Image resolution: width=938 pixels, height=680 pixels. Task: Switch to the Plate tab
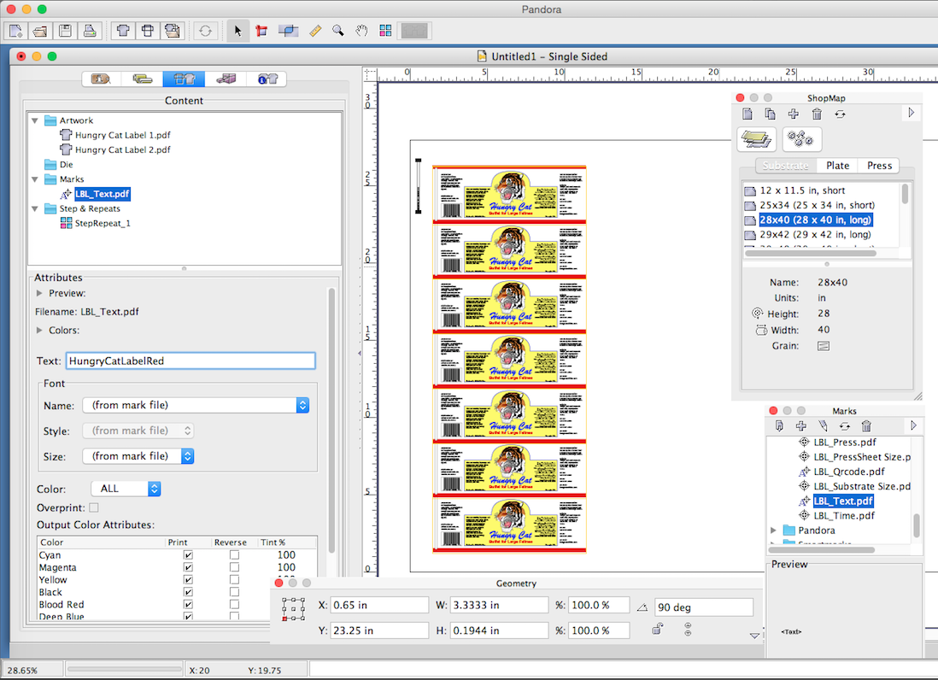[x=837, y=166]
